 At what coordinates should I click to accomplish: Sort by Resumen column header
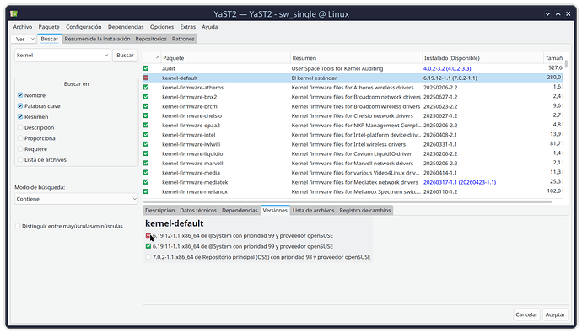pos(356,58)
